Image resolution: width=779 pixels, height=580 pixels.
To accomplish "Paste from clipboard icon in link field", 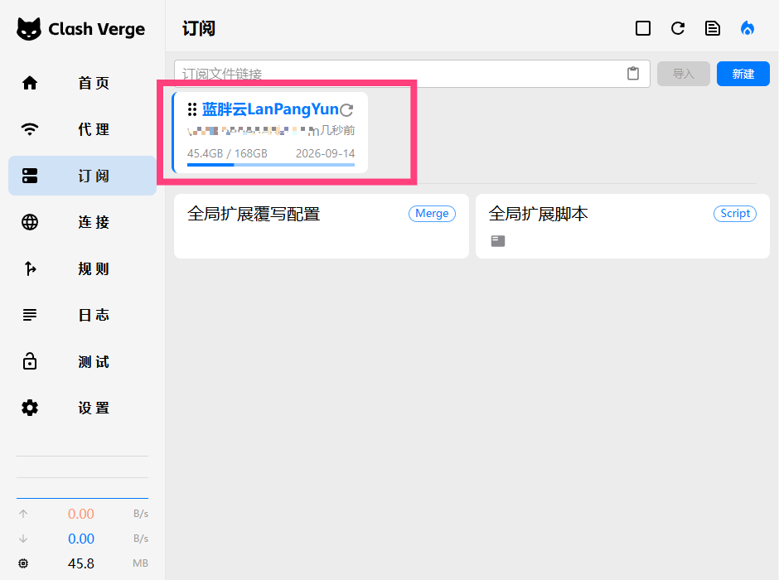I will (x=633, y=74).
